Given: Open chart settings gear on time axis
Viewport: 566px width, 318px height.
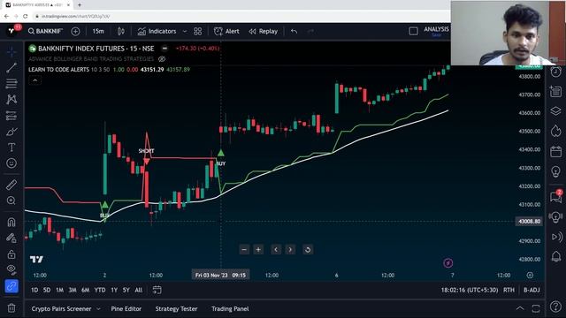Looking at the screenshot, I should (x=530, y=275).
